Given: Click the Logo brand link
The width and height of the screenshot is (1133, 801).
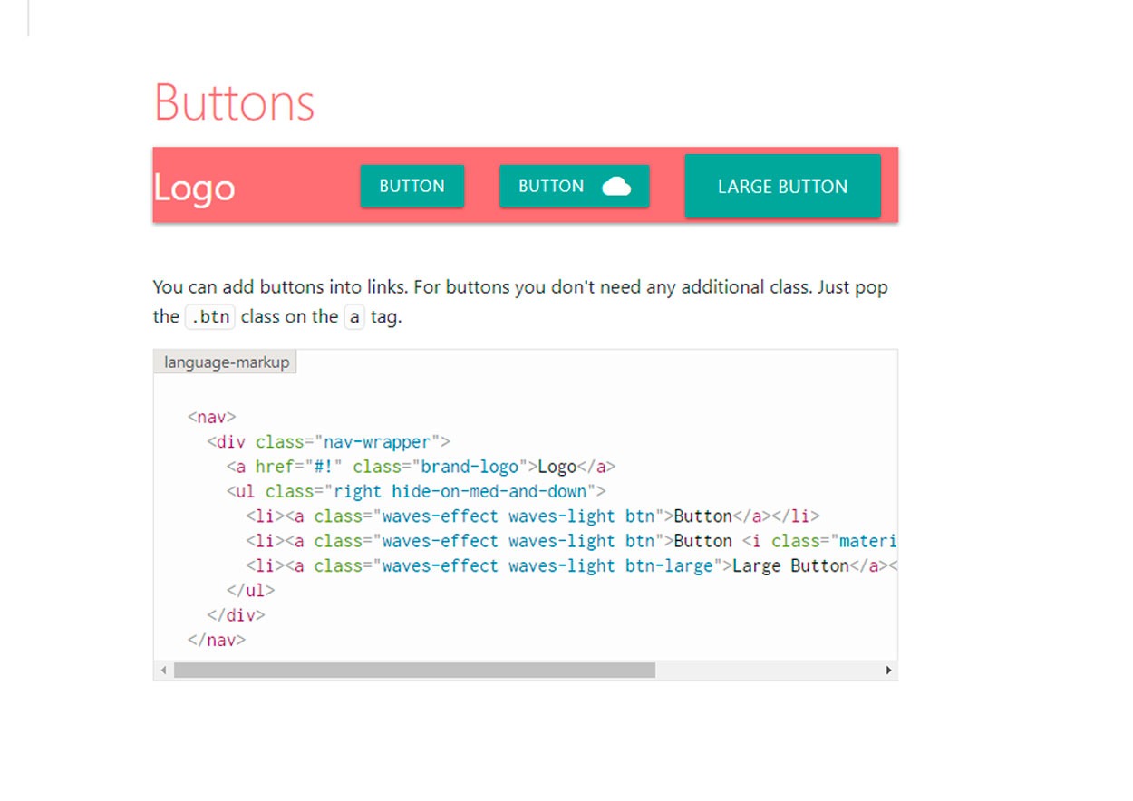Looking at the screenshot, I should tap(195, 188).
